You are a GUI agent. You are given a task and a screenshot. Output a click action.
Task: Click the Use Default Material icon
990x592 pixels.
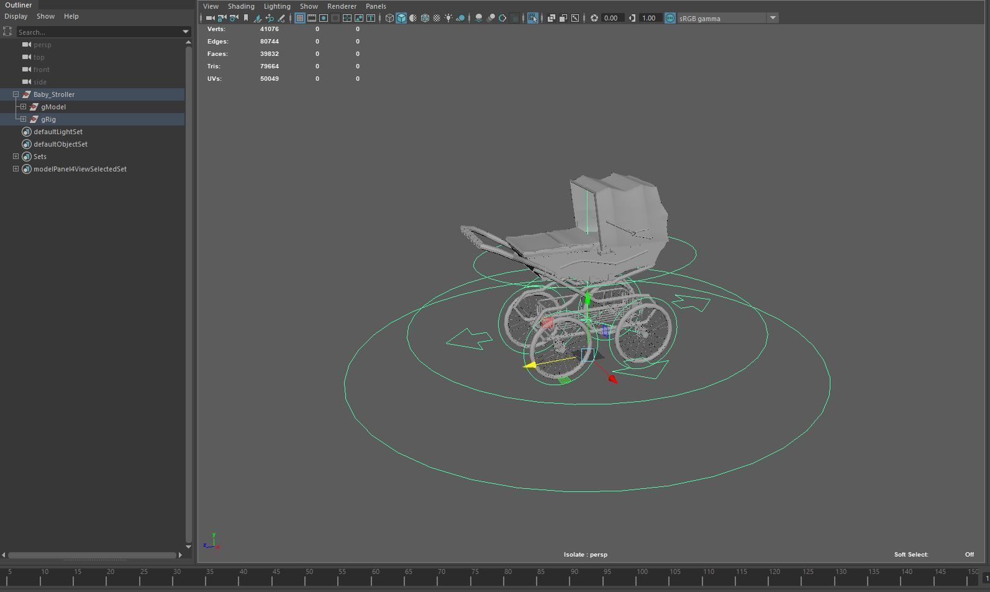point(413,18)
